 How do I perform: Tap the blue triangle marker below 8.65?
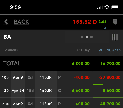[x=105, y=28]
